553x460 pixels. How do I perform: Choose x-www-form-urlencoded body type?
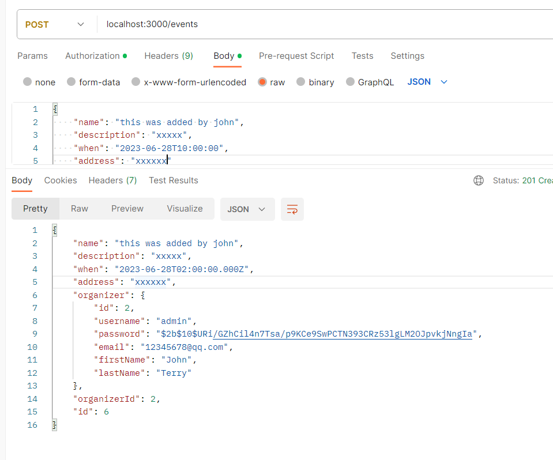point(136,82)
